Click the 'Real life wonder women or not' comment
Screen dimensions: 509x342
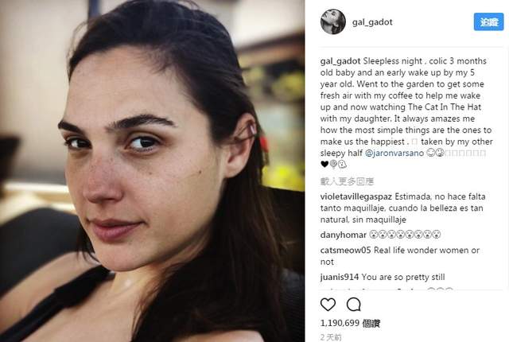point(399,256)
